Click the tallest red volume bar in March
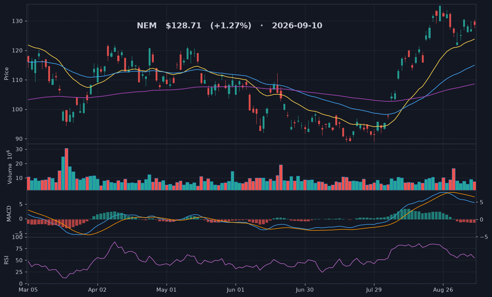492x297 pixels. click(66, 169)
